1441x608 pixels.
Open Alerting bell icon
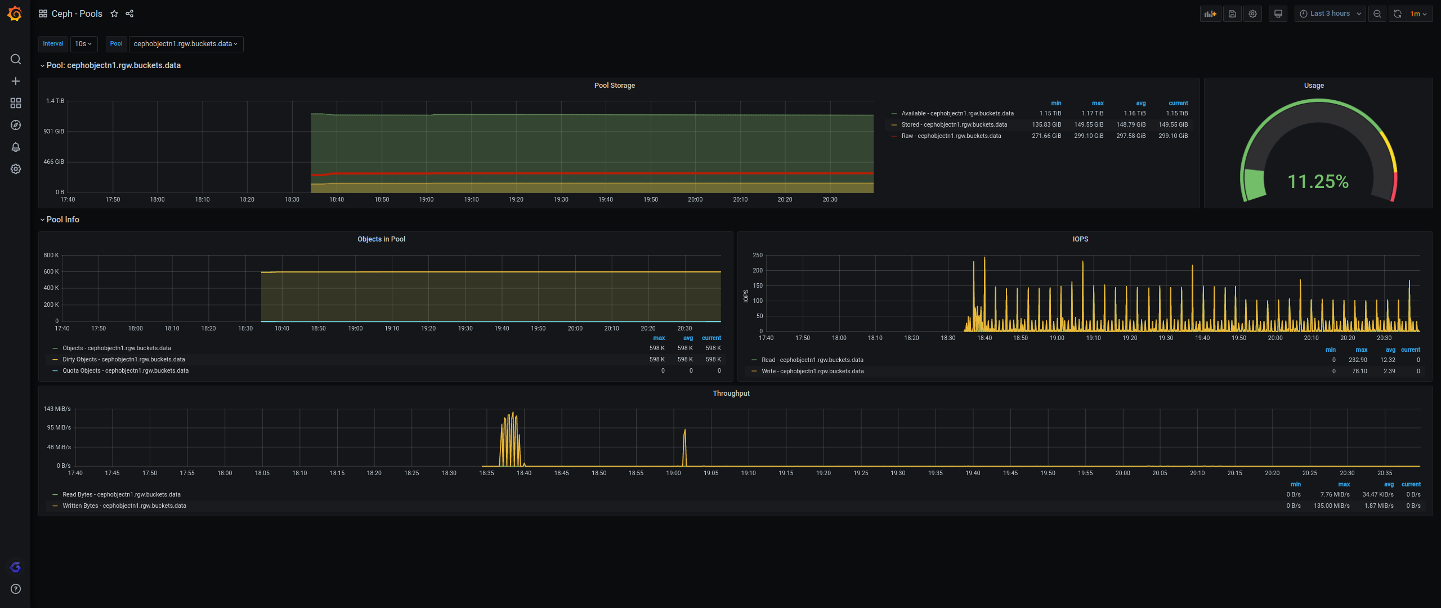[x=16, y=147]
